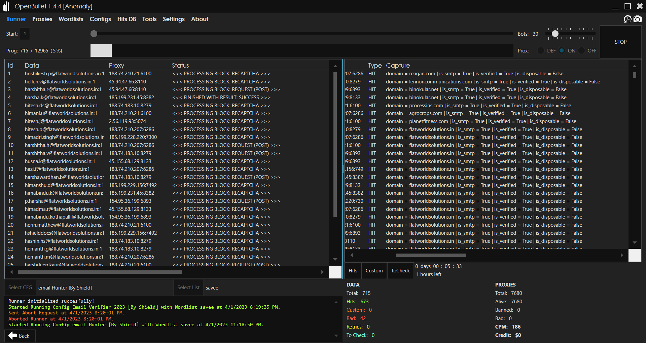Click the CPM value 186
The width and height of the screenshot is (646, 343).
pos(516,327)
